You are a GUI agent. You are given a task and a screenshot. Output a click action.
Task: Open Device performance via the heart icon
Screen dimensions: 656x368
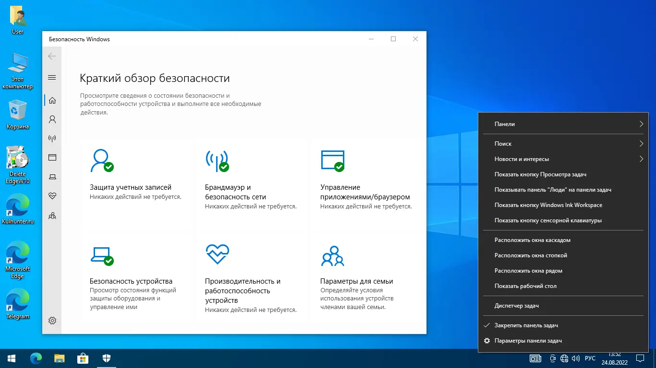tap(52, 196)
